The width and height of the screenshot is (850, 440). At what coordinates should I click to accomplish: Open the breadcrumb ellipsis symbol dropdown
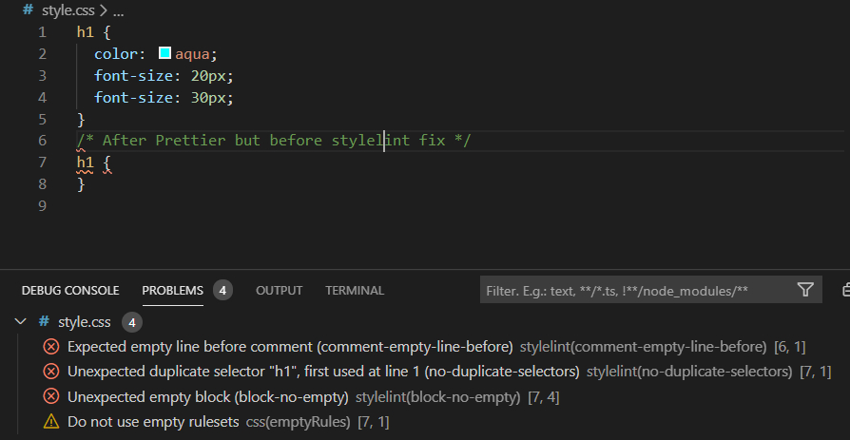click(x=119, y=10)
